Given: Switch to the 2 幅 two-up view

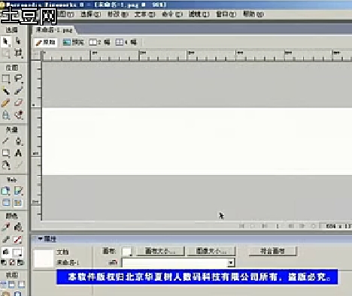Looking at the screenshot, I should coord(100,42).
